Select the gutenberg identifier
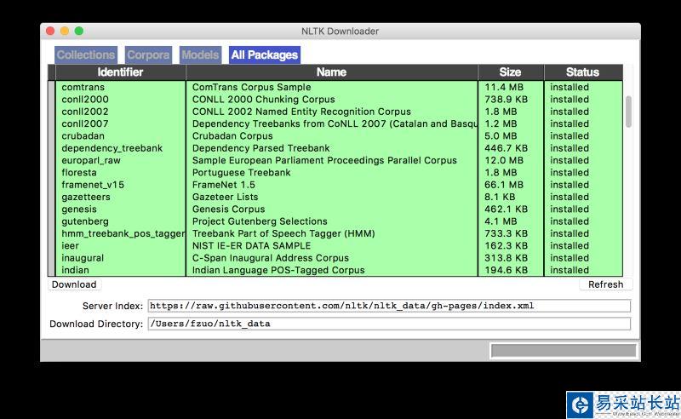 (85, 221)
